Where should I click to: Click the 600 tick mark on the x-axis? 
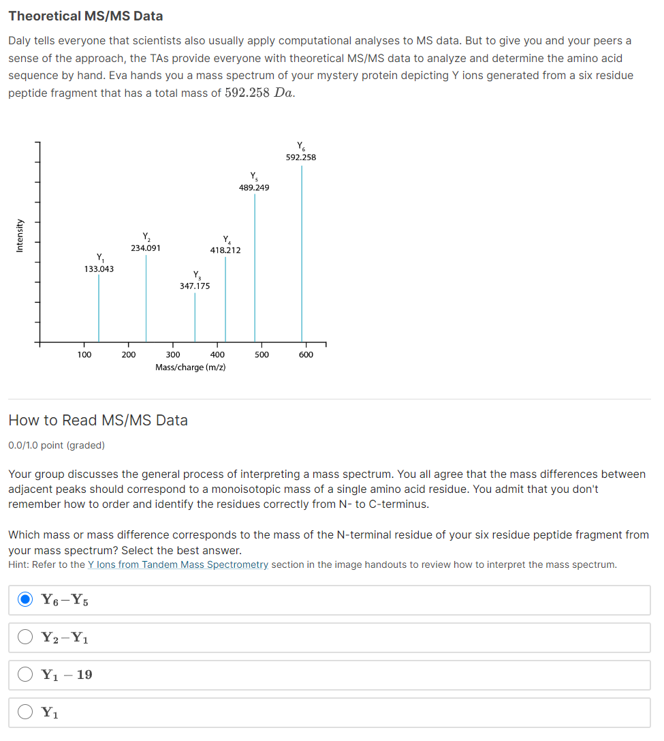(306, 354)
